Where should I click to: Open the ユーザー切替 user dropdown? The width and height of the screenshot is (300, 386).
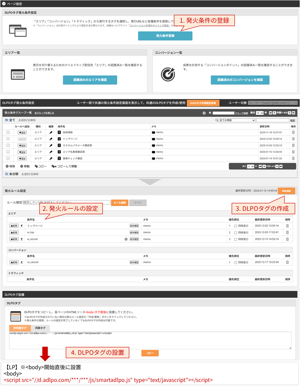(x=273, y=103)
